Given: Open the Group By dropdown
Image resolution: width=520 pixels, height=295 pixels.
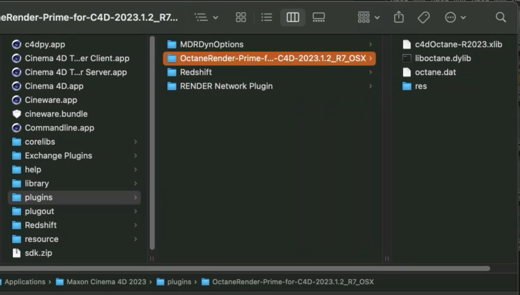Looking at the screenshot, I should pos(368,17).
